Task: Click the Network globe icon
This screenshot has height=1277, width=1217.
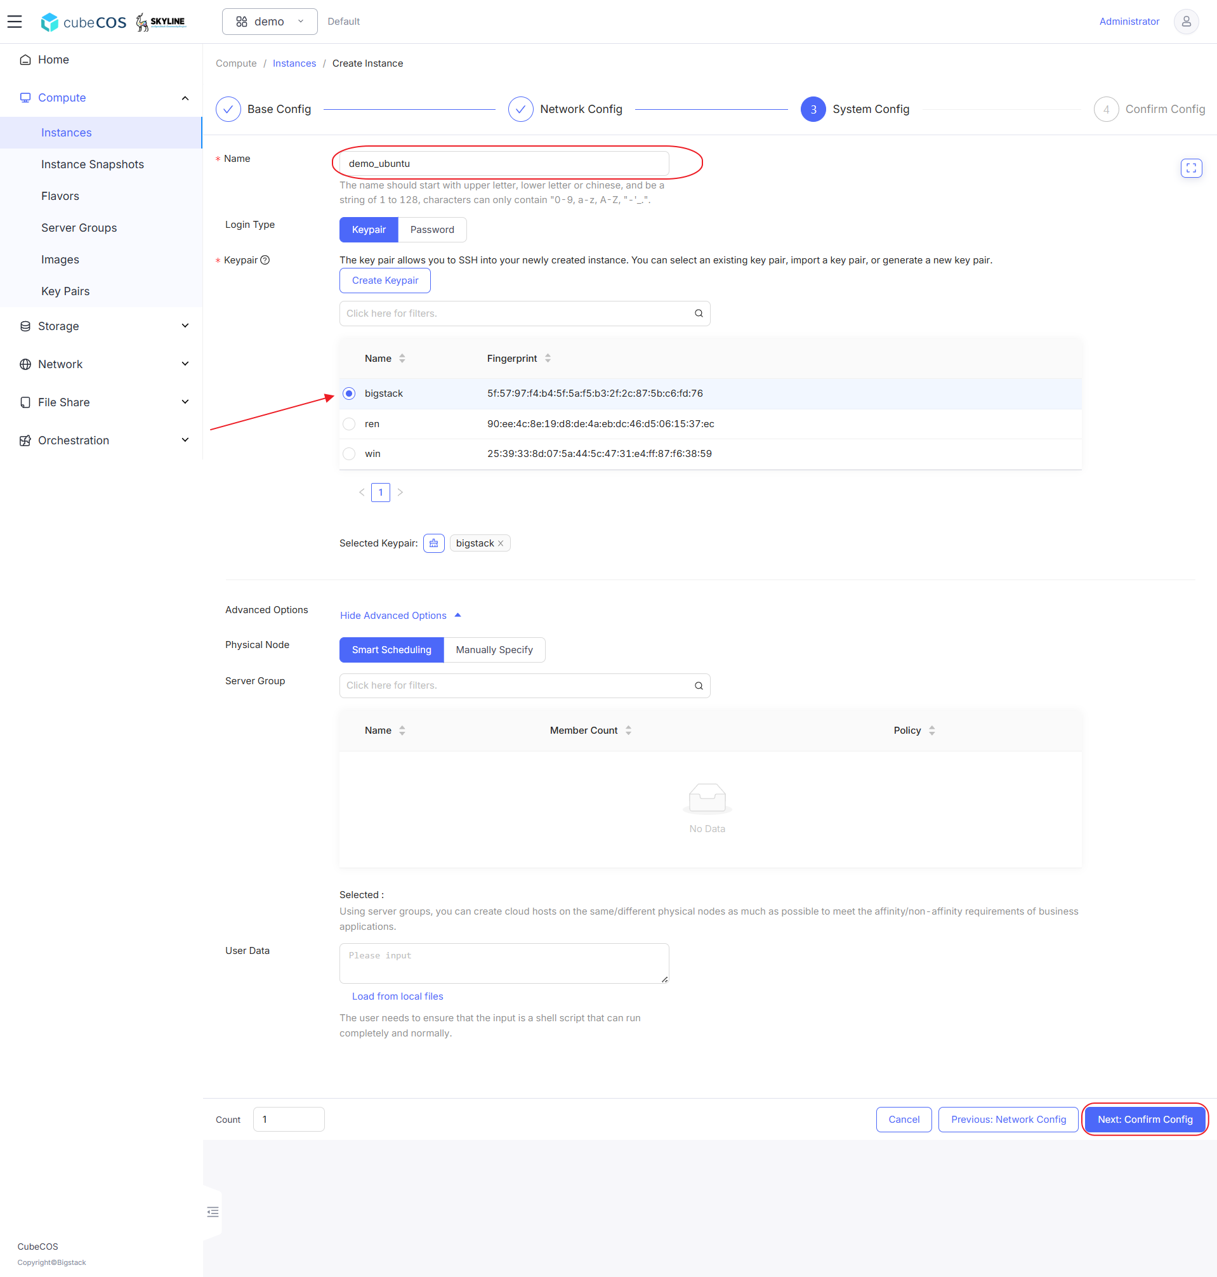Action: click(25, 365)
